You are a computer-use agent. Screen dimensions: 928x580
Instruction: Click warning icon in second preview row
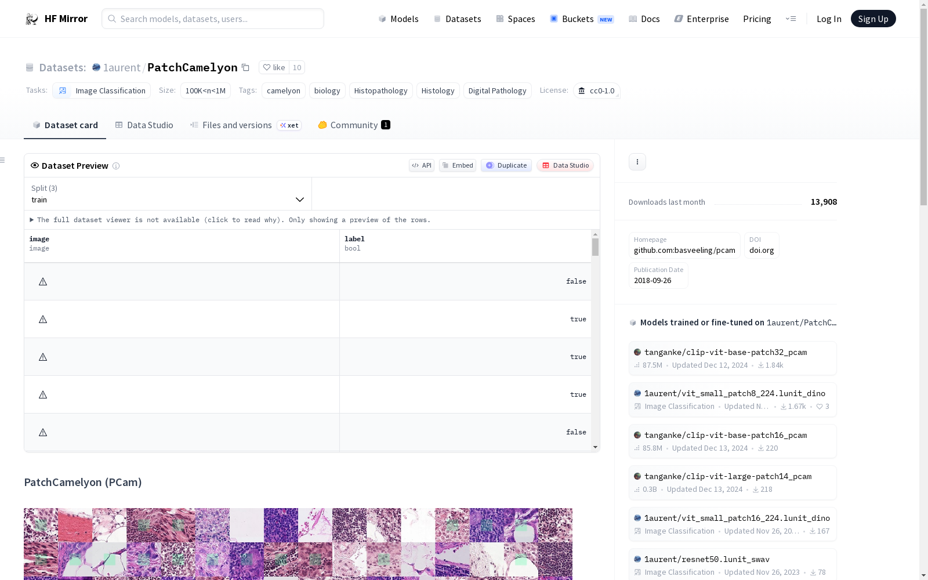tap(43, 319)
